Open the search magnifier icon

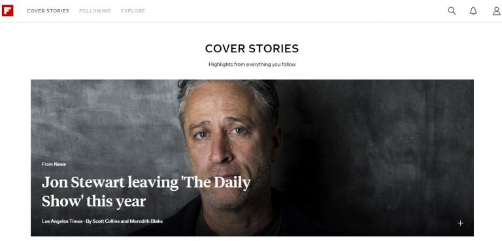coord(452,11)
